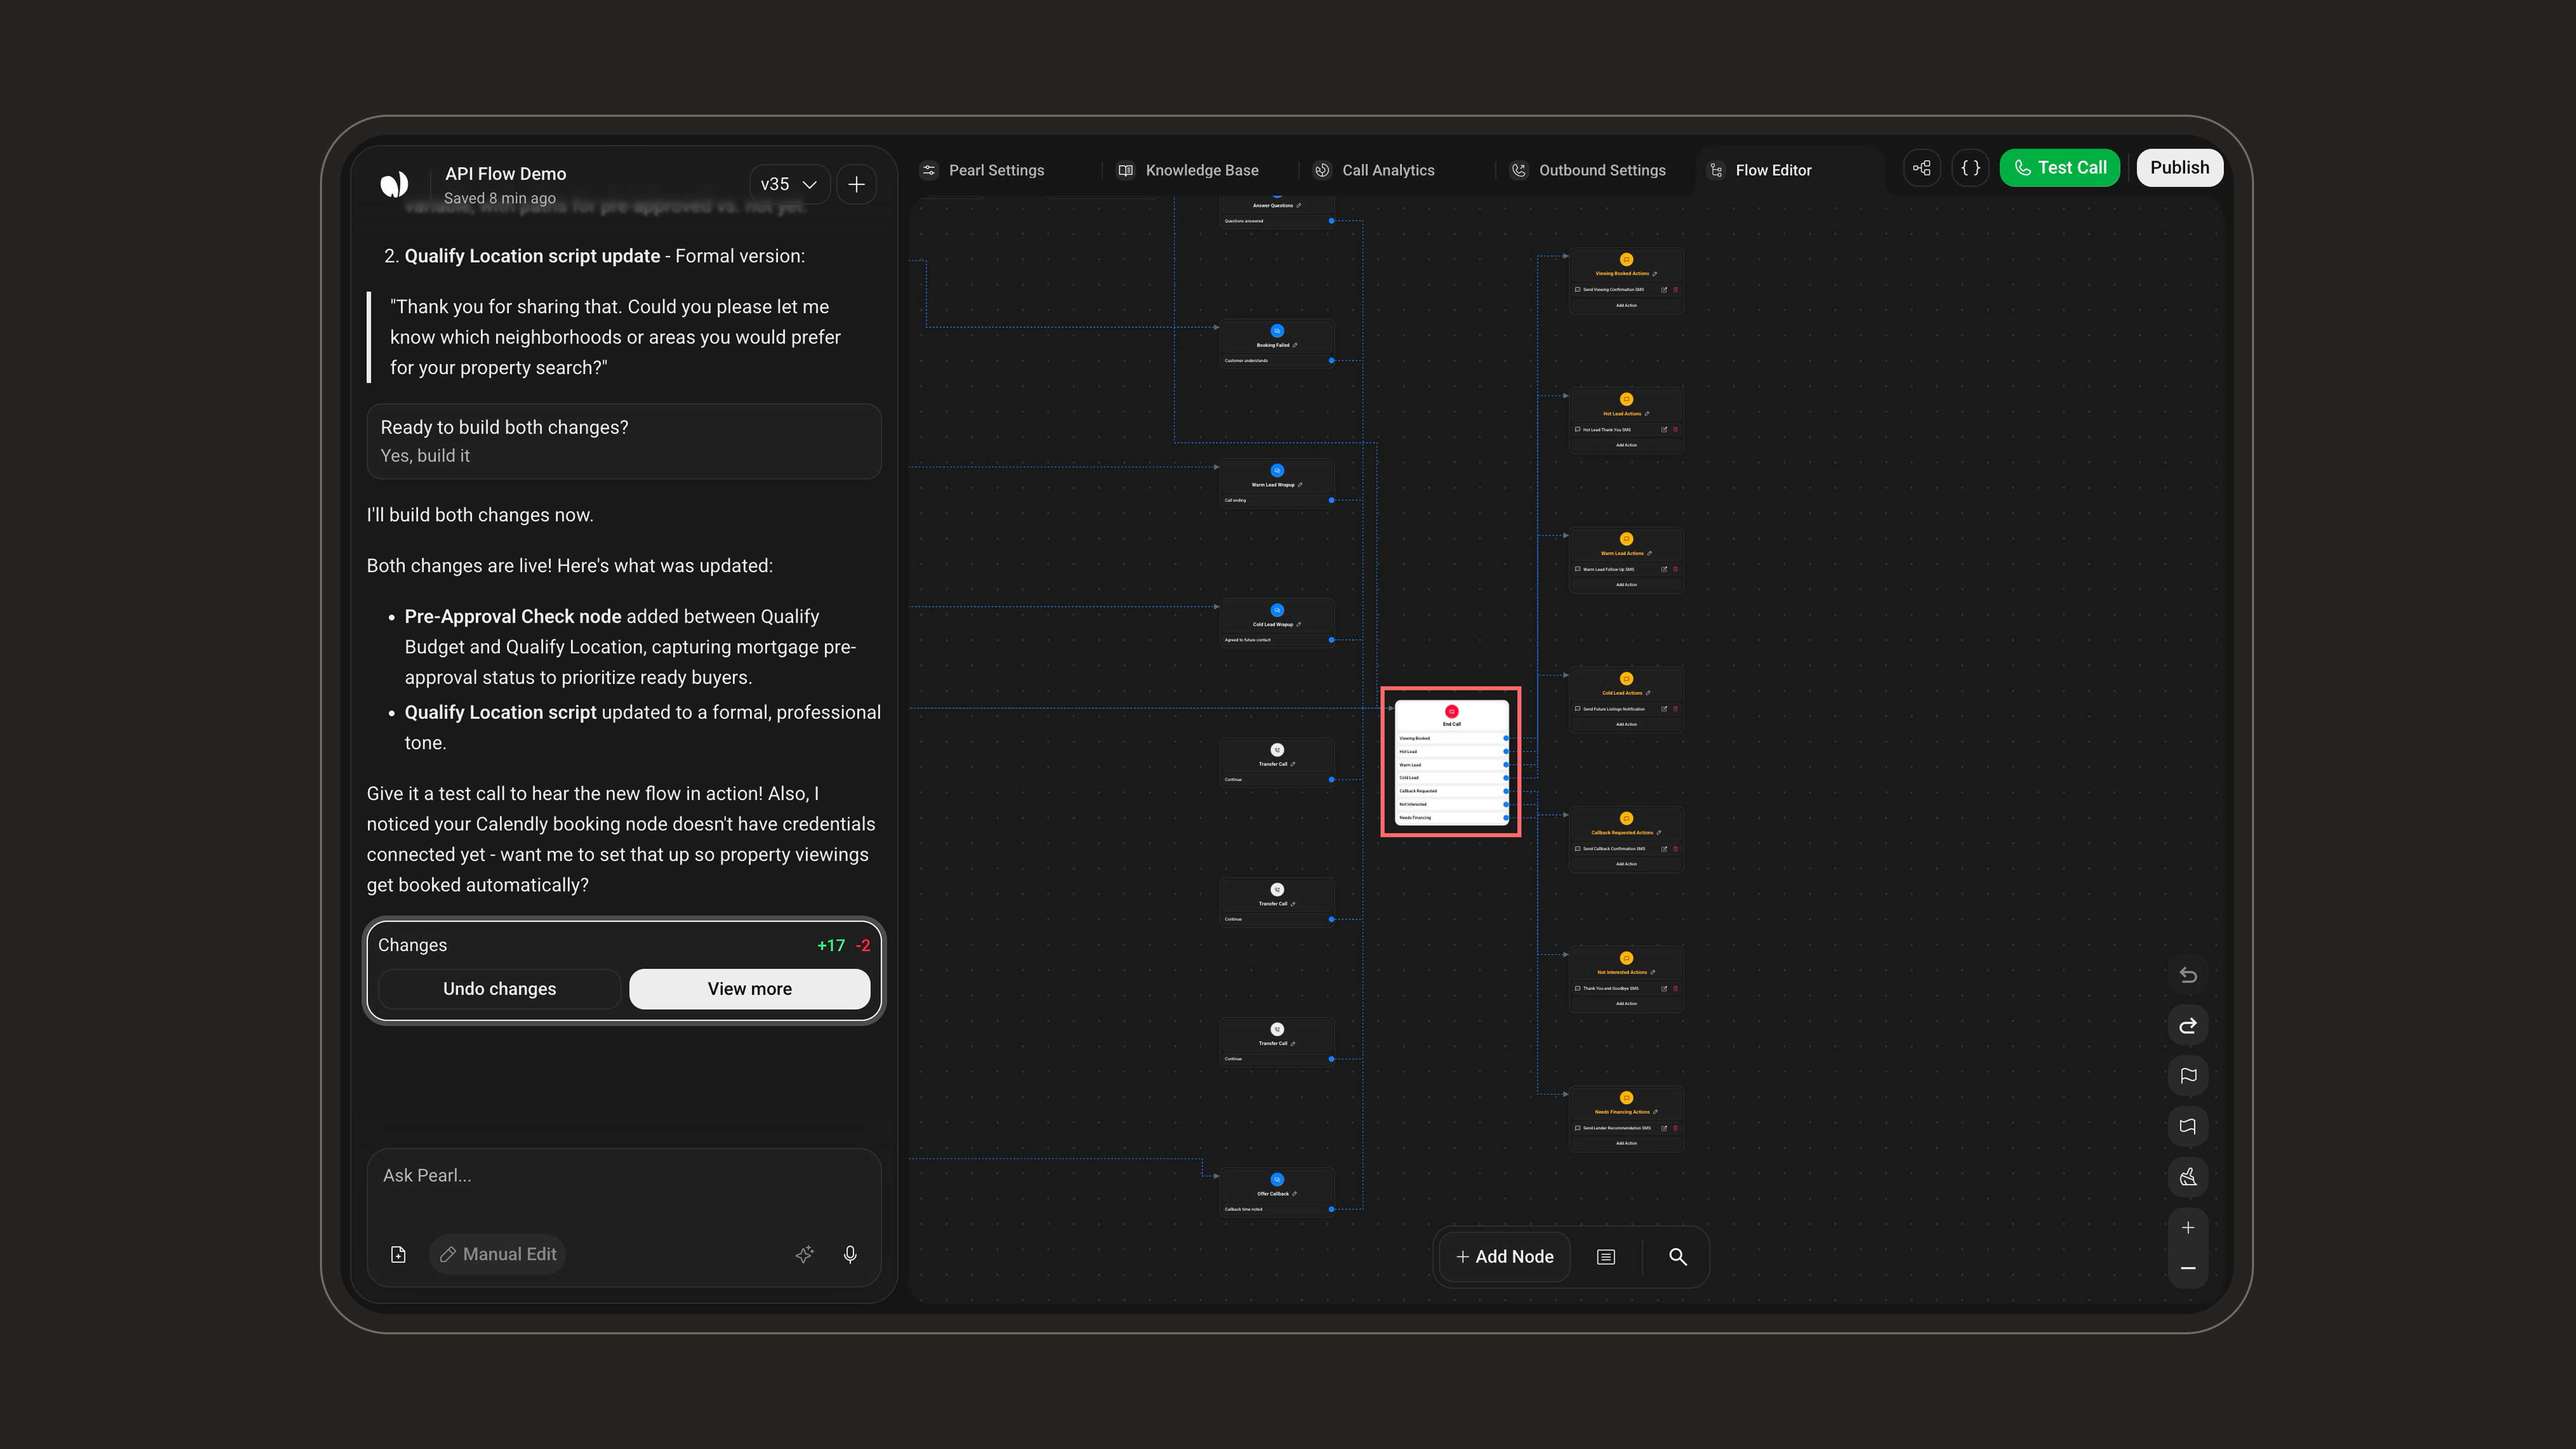Zoom in the canvas with plus
This screenshot has height=1449, width=2576.
[x=2188, y=1228]
